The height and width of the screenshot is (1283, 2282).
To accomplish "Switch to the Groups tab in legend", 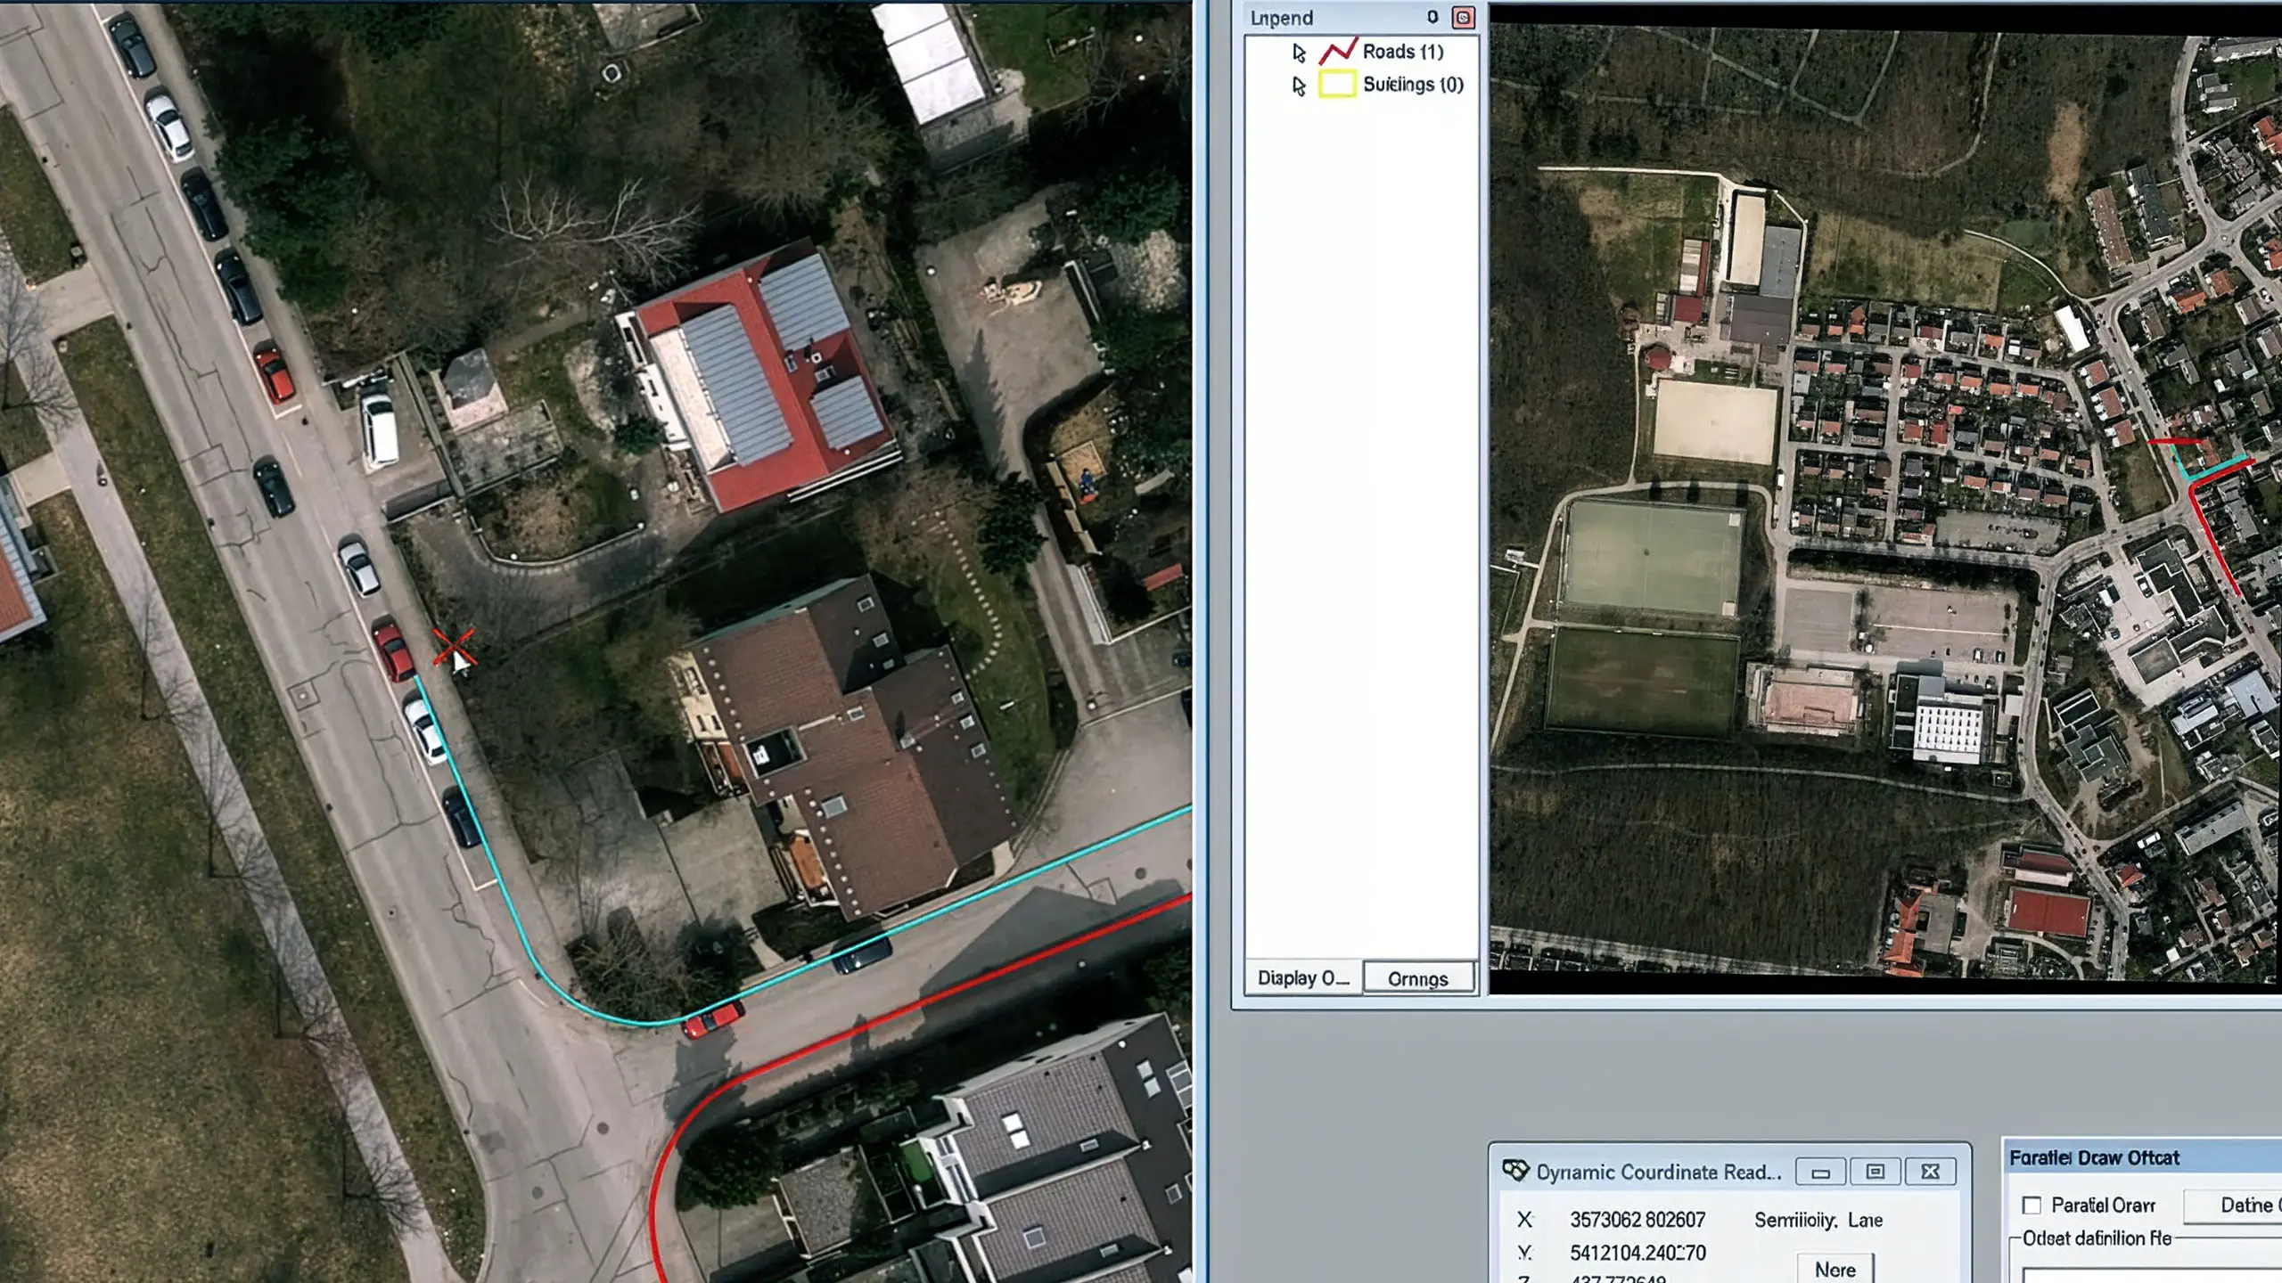I will click(x=1418, y=978).
